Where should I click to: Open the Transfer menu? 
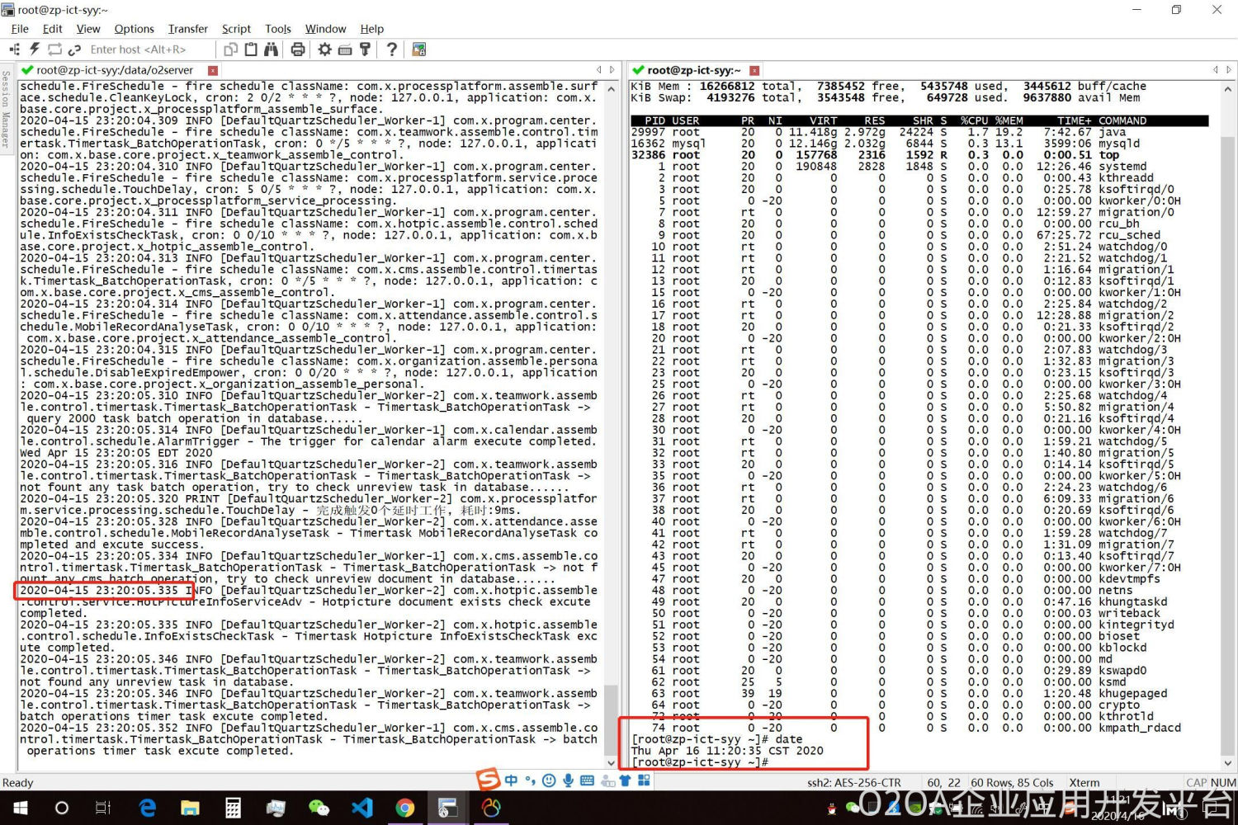click(x=187, y=29)
